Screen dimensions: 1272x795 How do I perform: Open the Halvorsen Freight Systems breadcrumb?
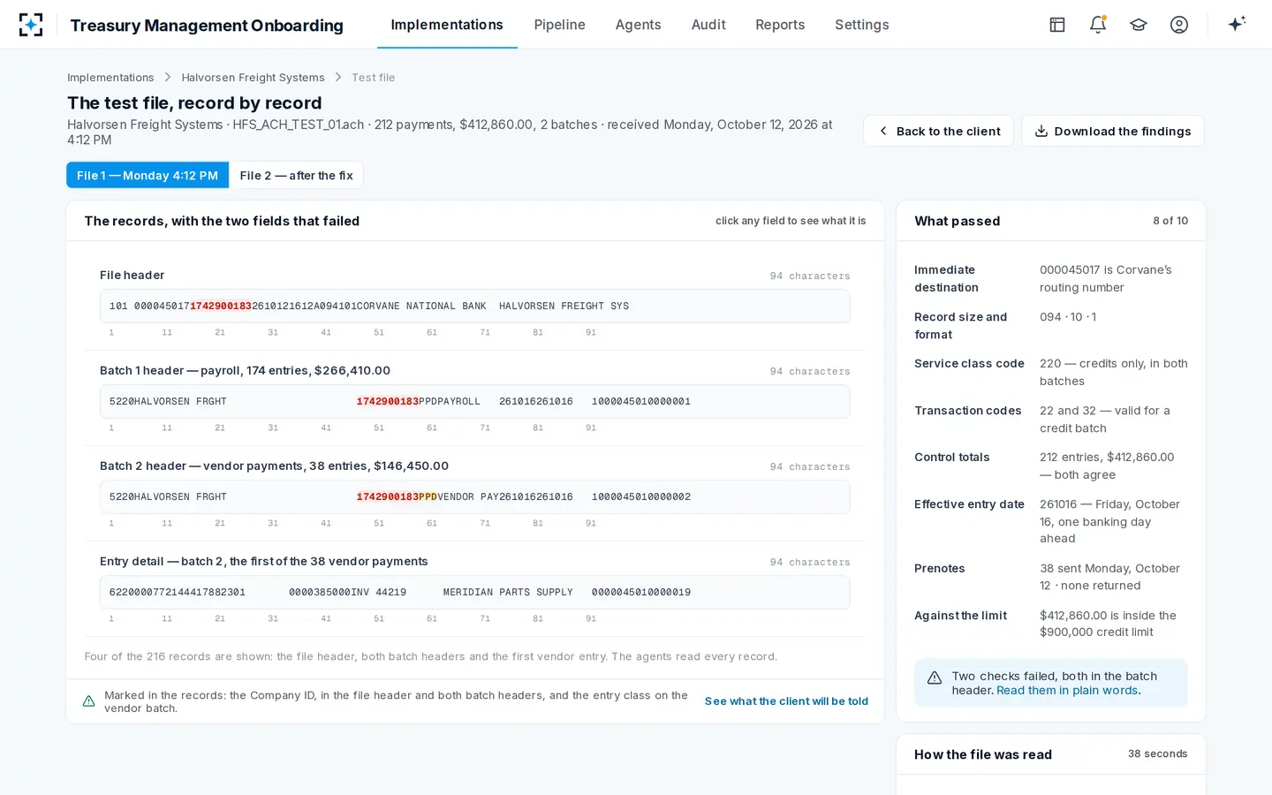253,78
